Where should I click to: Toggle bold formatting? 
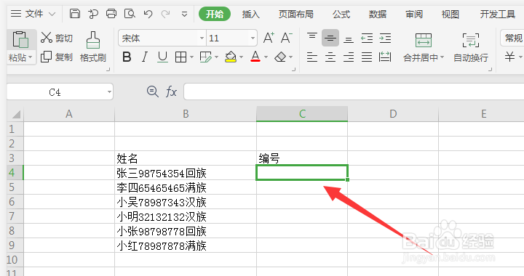point(127,57)
